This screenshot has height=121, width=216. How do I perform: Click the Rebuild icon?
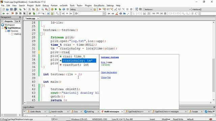point(64,9)
